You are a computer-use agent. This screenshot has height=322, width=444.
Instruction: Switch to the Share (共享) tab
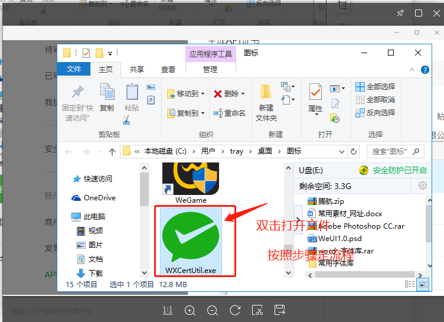(137, 70)
